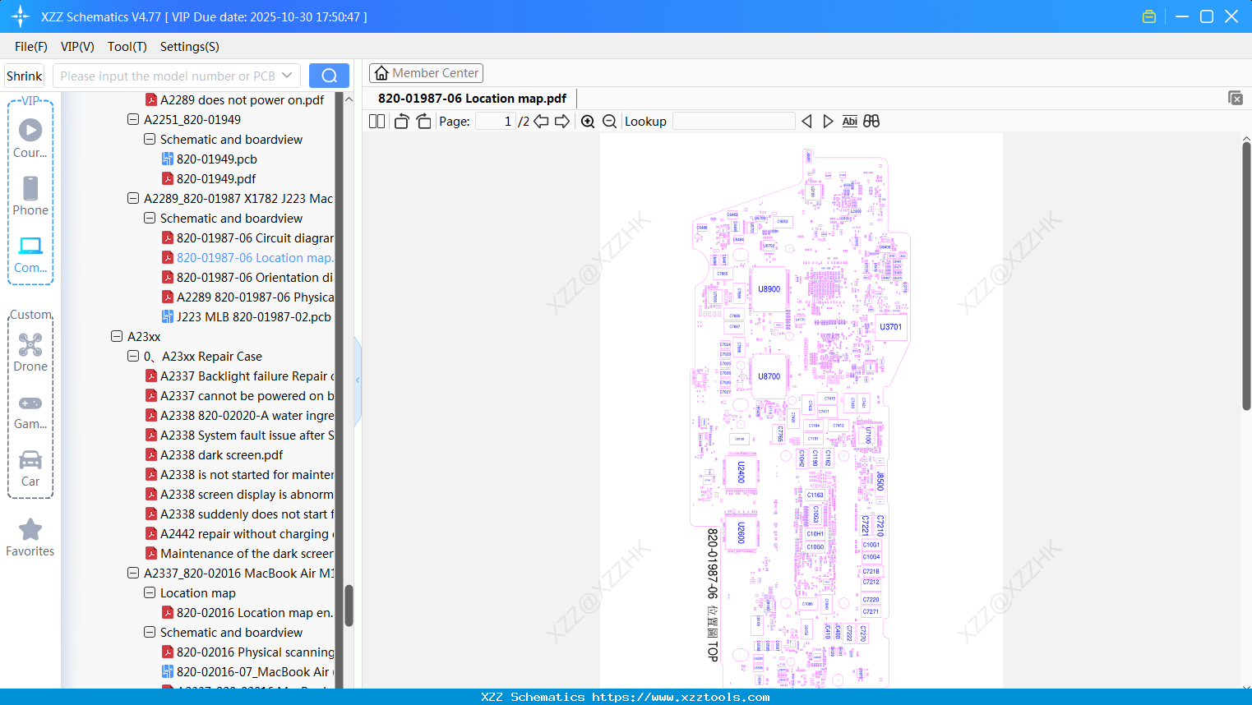Image resolution: width=1252 pixels, height=705 pixels.
Task: Select the 820-01987-06 Location map.pdf tab
Action: [472, 99]
